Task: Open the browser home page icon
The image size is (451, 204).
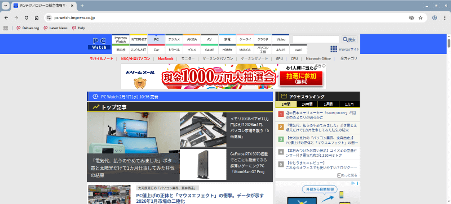Action: pos(37,18)
